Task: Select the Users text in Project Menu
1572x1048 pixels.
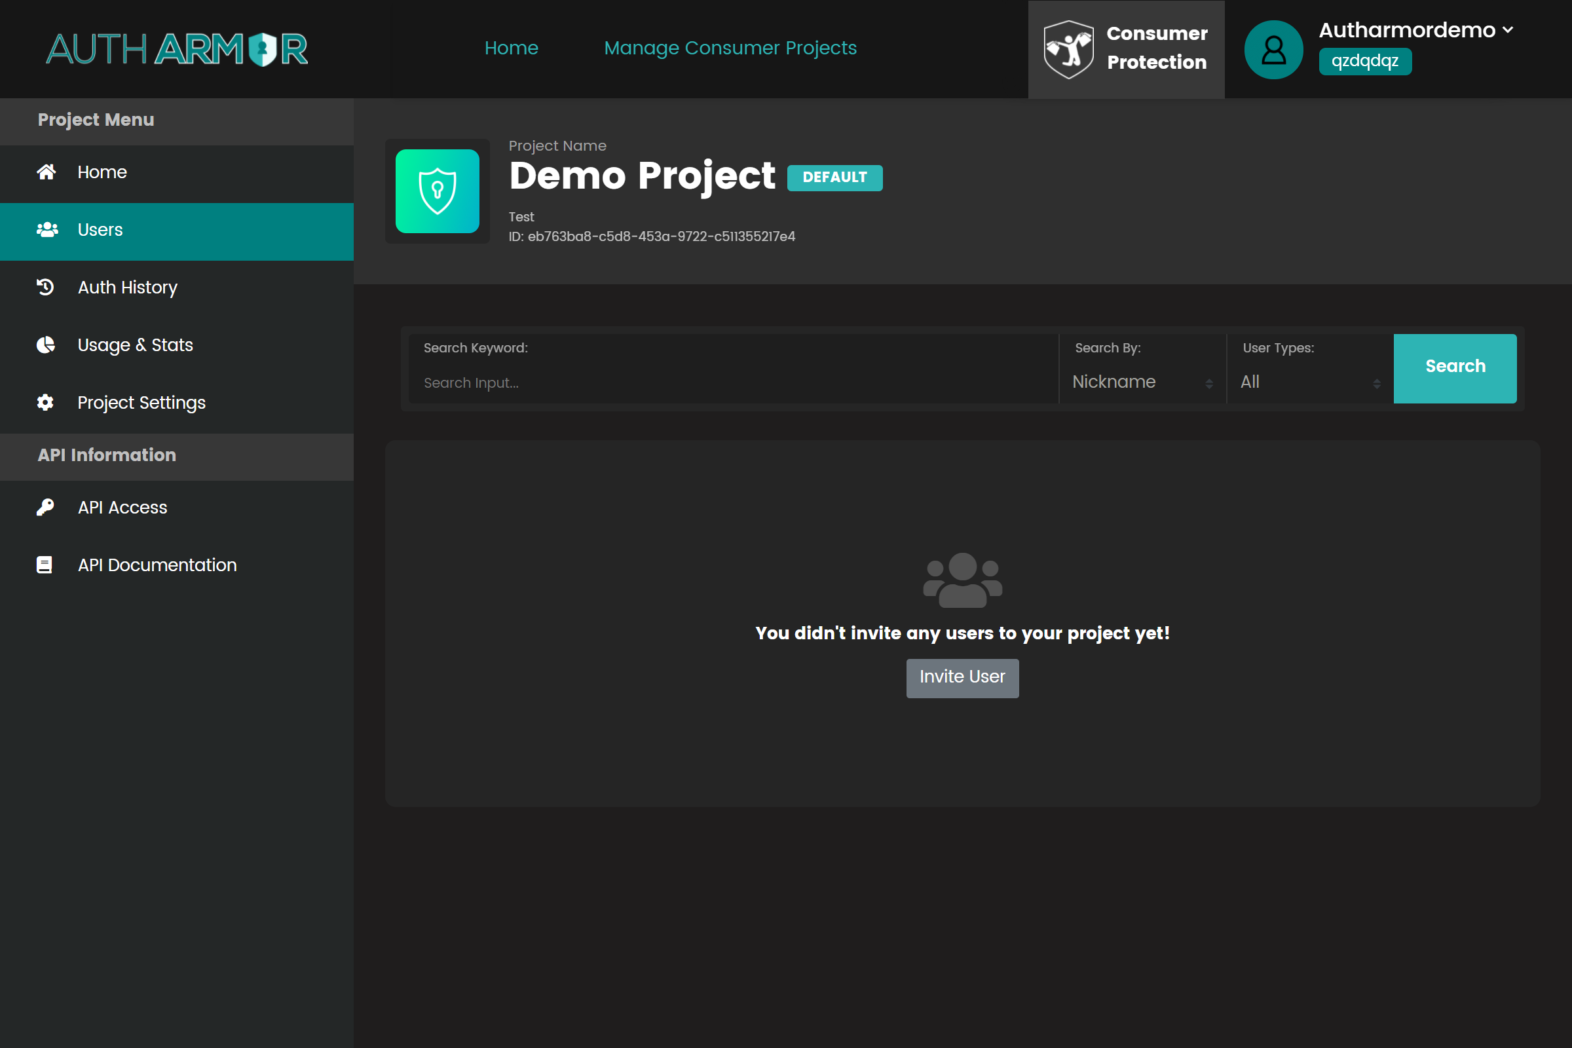Action: (x=100, y=229)
